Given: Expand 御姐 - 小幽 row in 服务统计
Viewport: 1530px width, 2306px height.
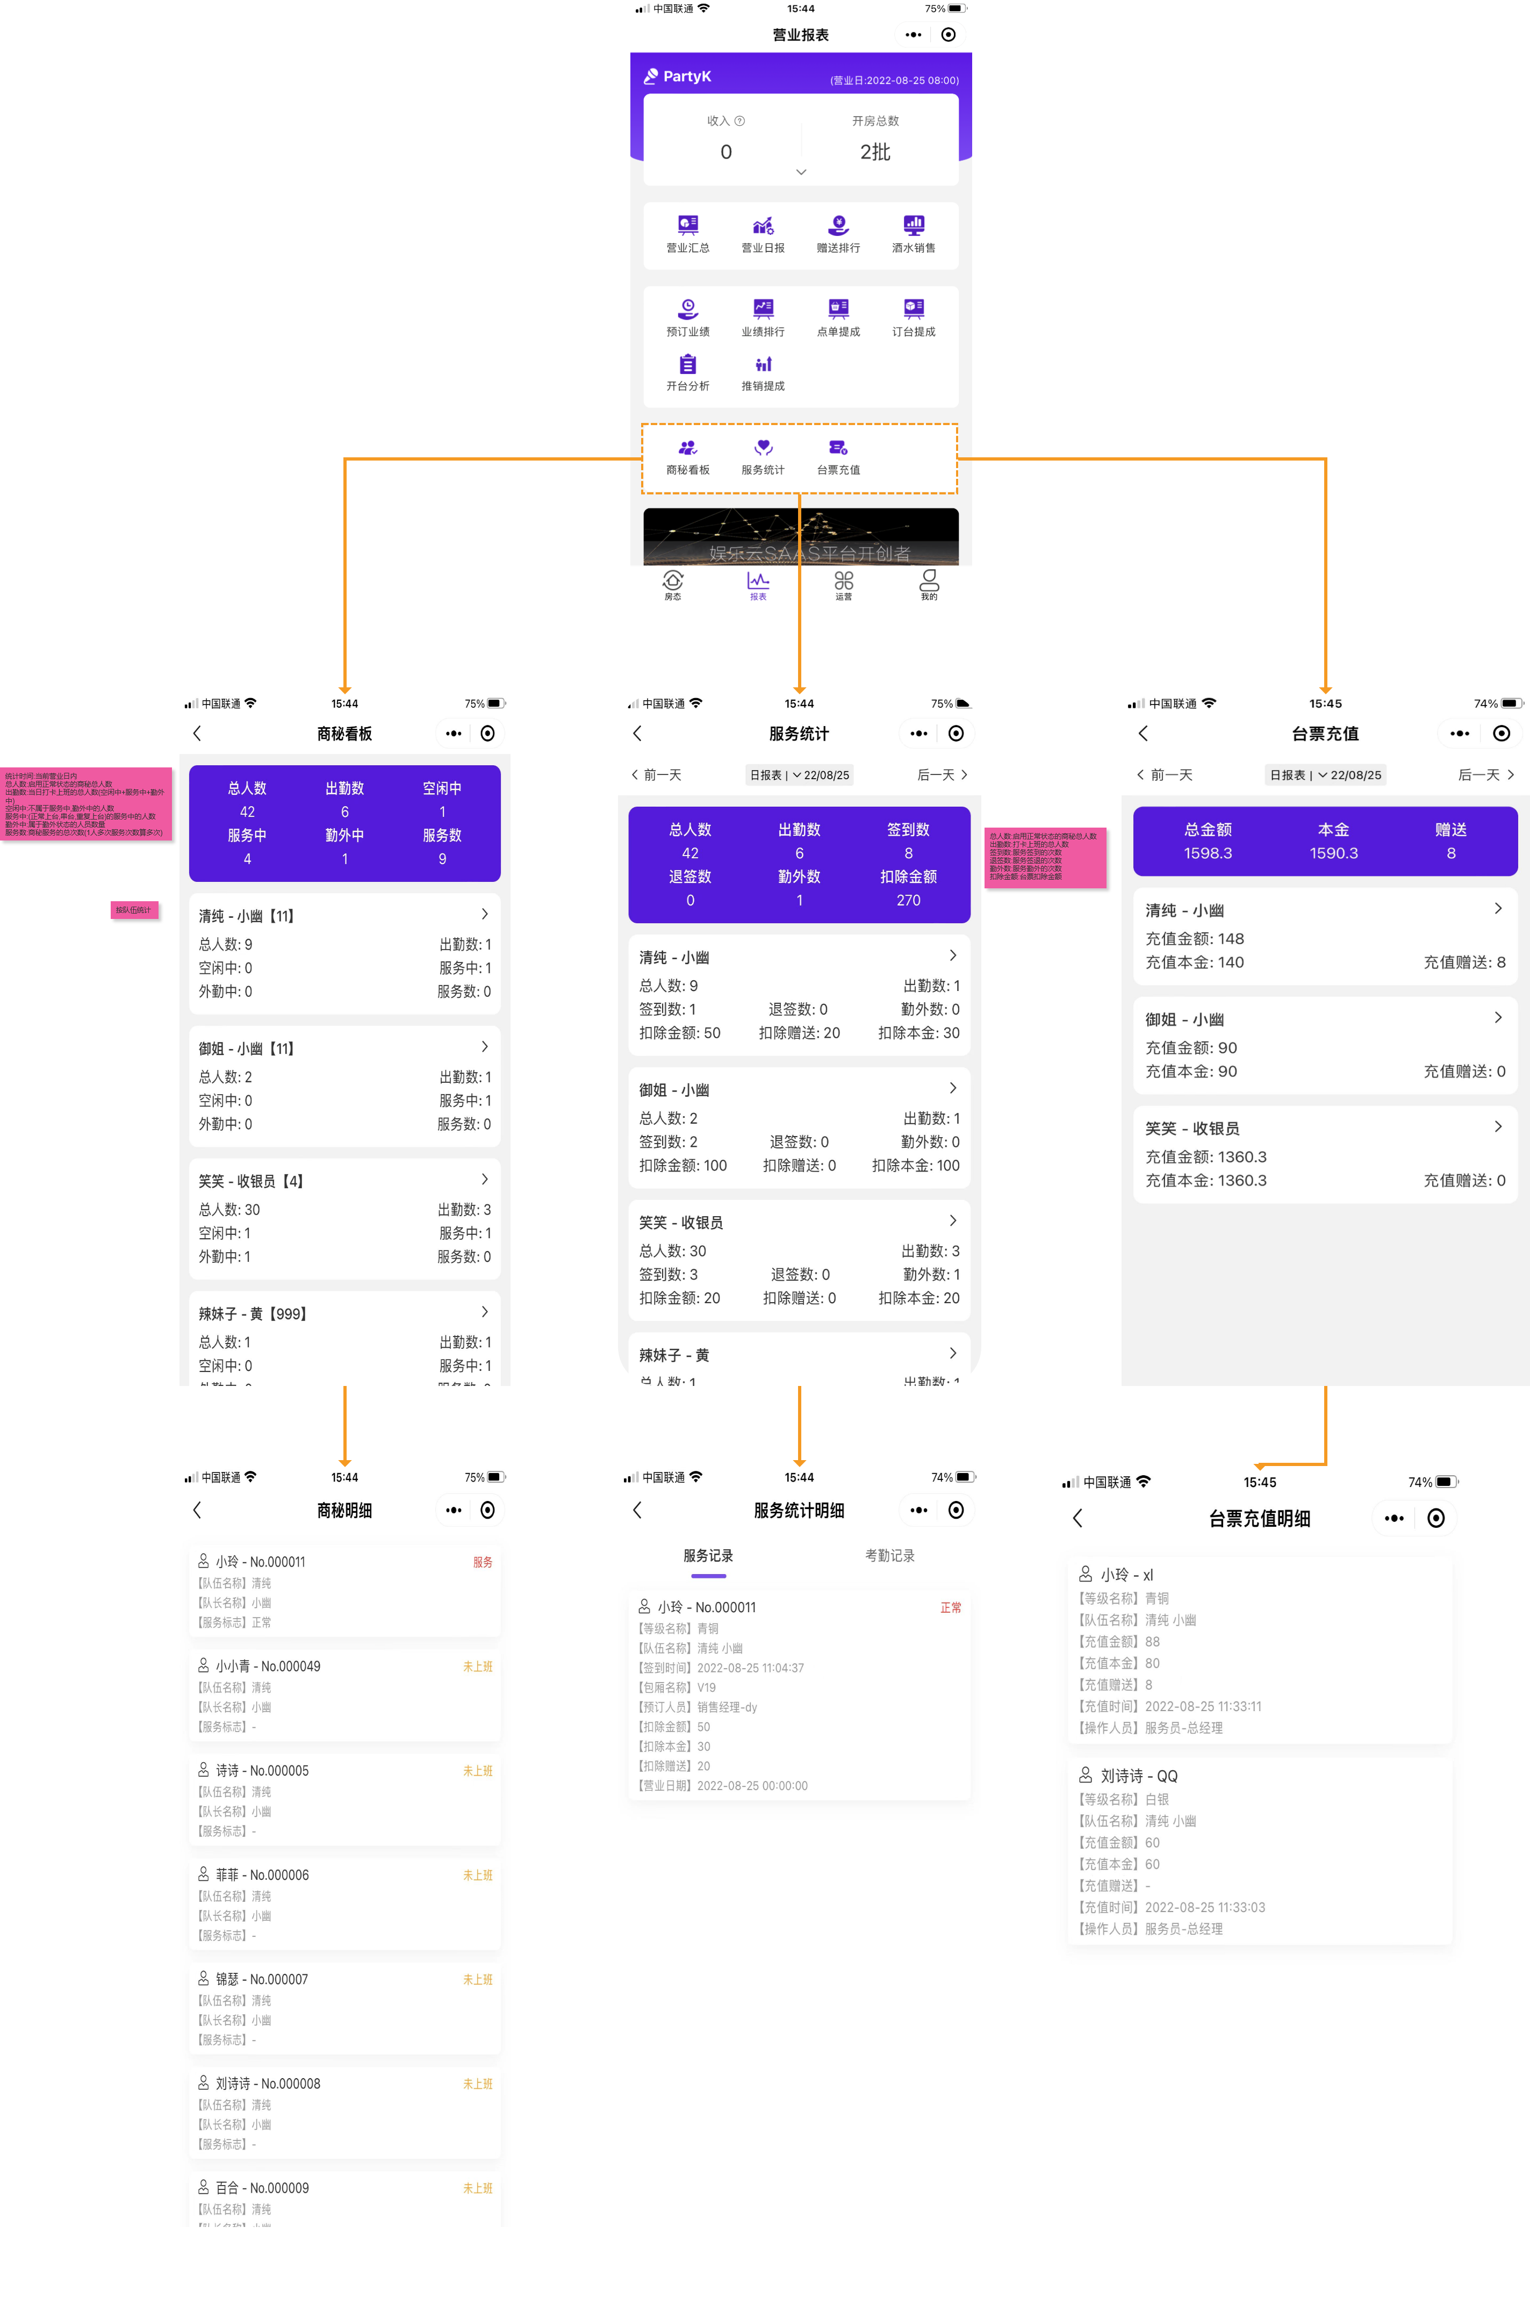Looking at the screenshot, I should pyautogui.click(x=799, y=1127).
